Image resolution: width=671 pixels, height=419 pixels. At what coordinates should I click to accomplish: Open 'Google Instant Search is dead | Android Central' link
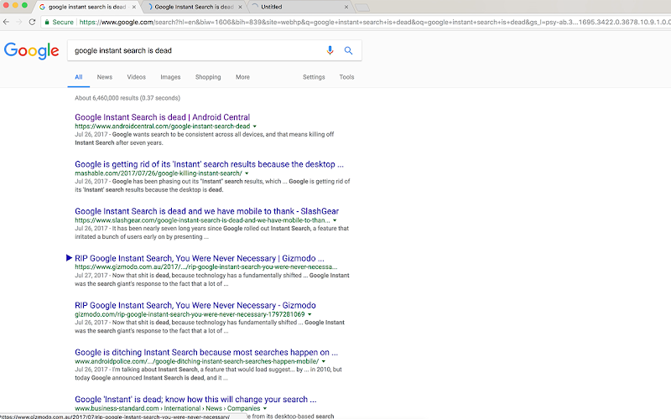[x=162, y=117]
